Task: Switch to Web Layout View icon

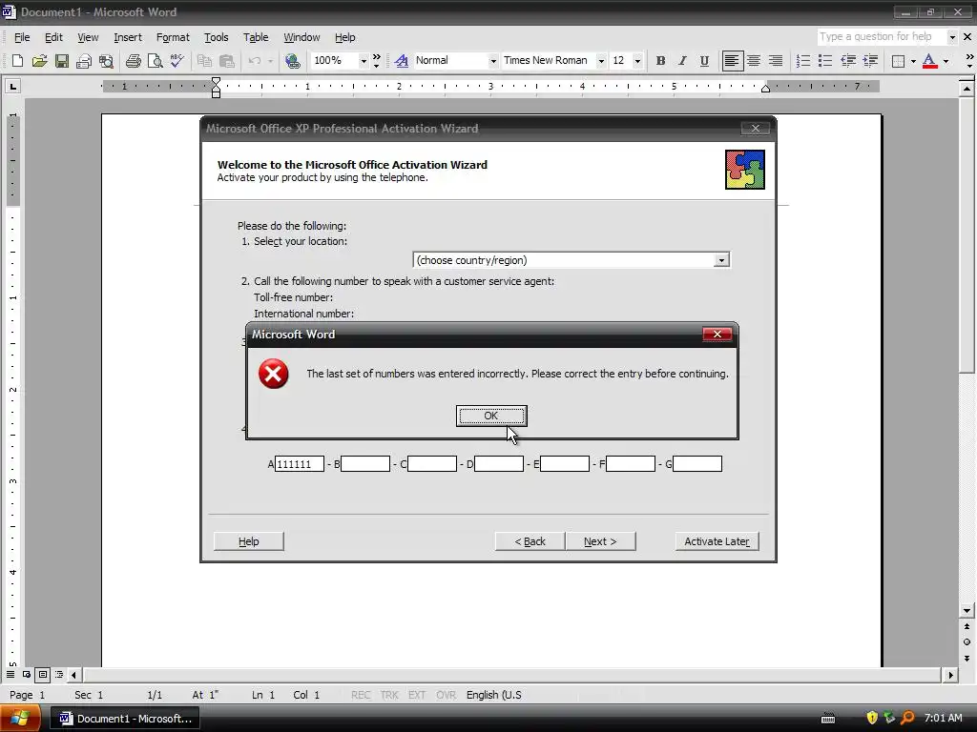Action: [x=27, y=675]
